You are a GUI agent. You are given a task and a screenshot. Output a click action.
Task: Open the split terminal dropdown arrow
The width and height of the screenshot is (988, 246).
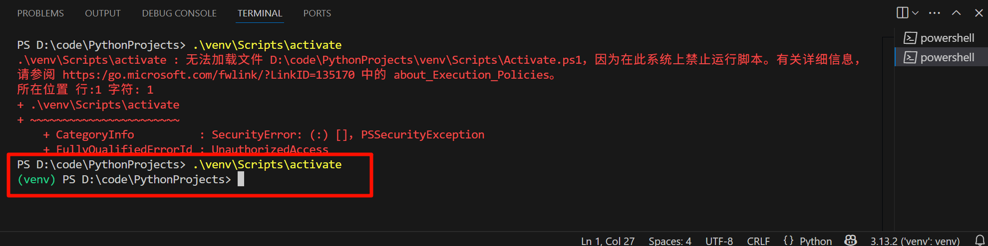915,13
